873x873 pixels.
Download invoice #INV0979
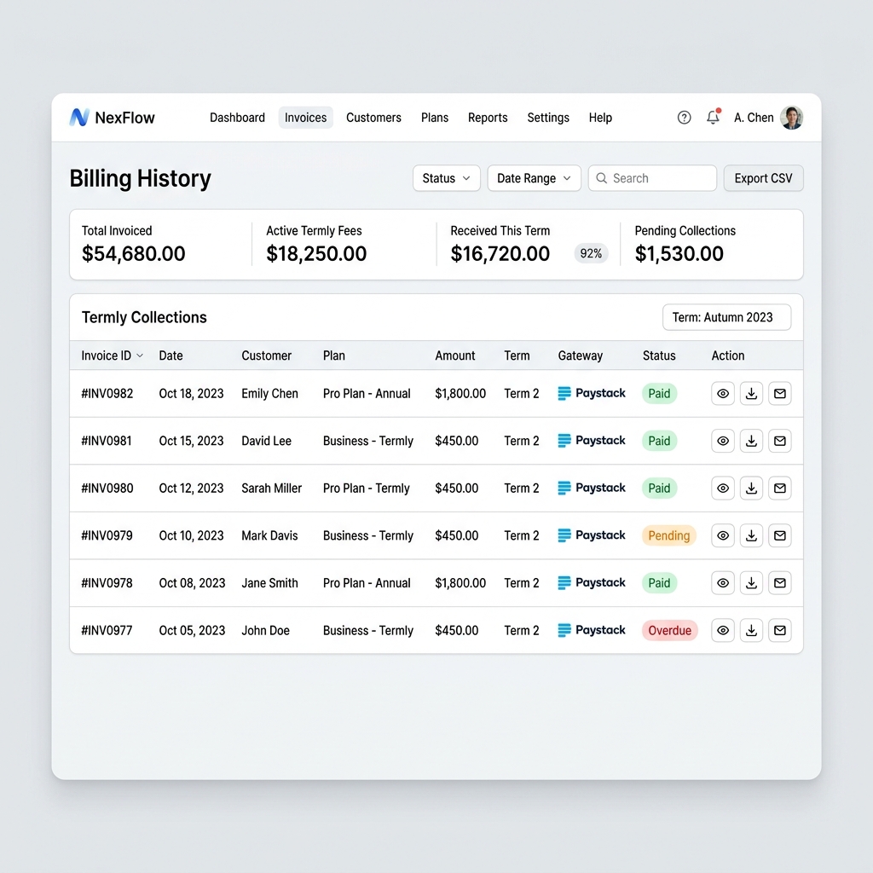[x=751, y=535]
